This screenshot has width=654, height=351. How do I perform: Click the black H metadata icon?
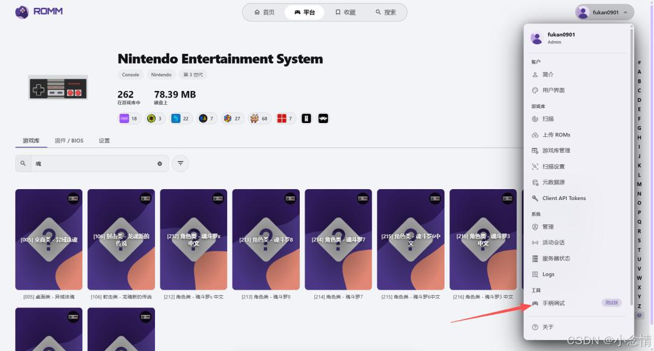pos(306,119)
